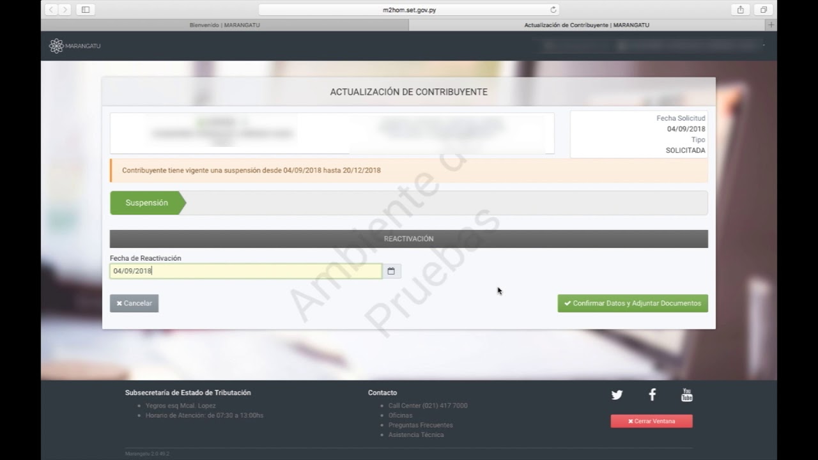
Task: Click Confirmar Datos y Adjuntar Documentos
Action: pos(633,303)
